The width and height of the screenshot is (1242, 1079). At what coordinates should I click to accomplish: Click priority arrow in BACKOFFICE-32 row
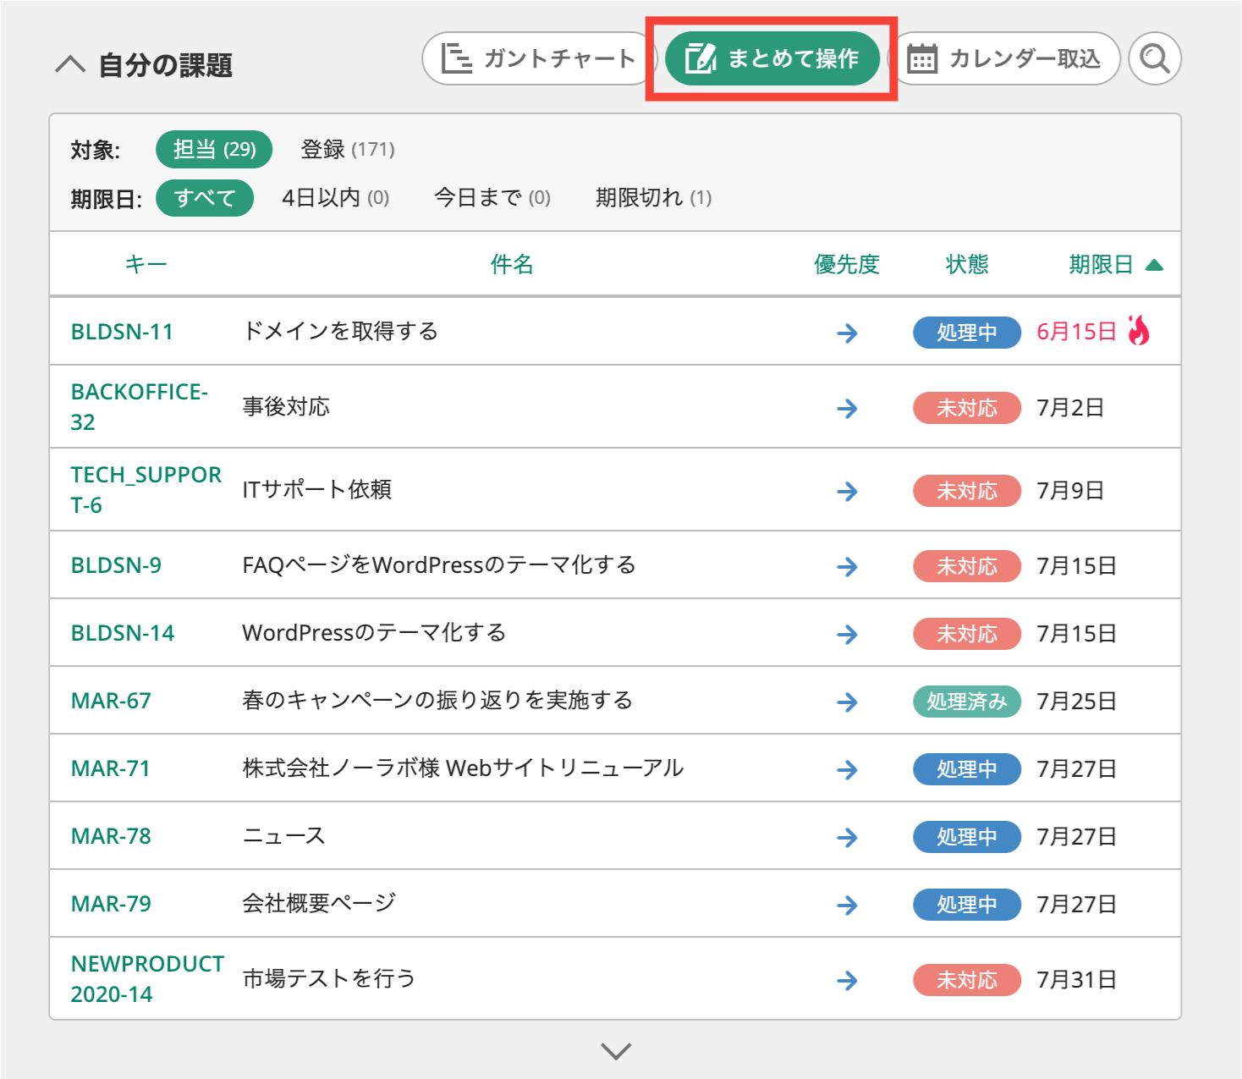point(847,409)
